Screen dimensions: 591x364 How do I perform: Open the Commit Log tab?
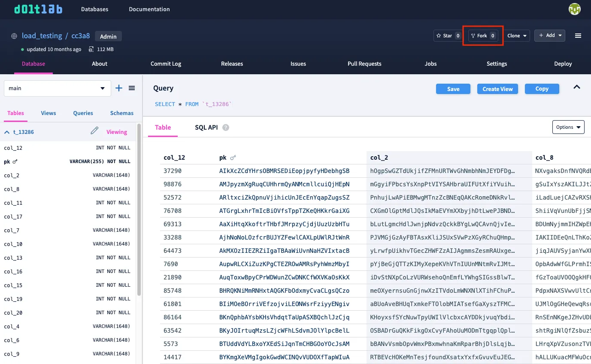[166, 64]
